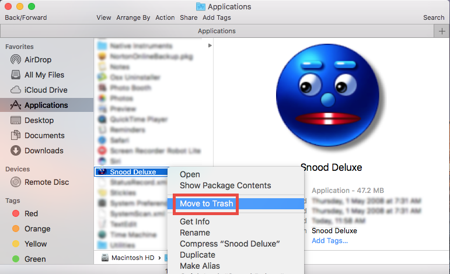Choose Move to Trash
Screen dimensions: 450x274
(x=236, y=204)
